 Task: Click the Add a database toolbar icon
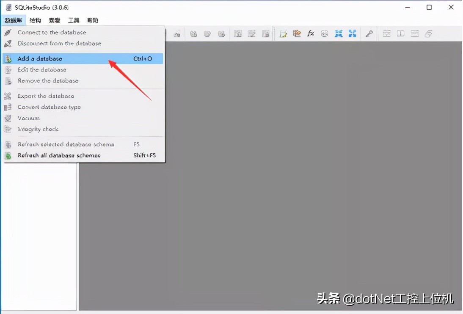coord(193,33)
